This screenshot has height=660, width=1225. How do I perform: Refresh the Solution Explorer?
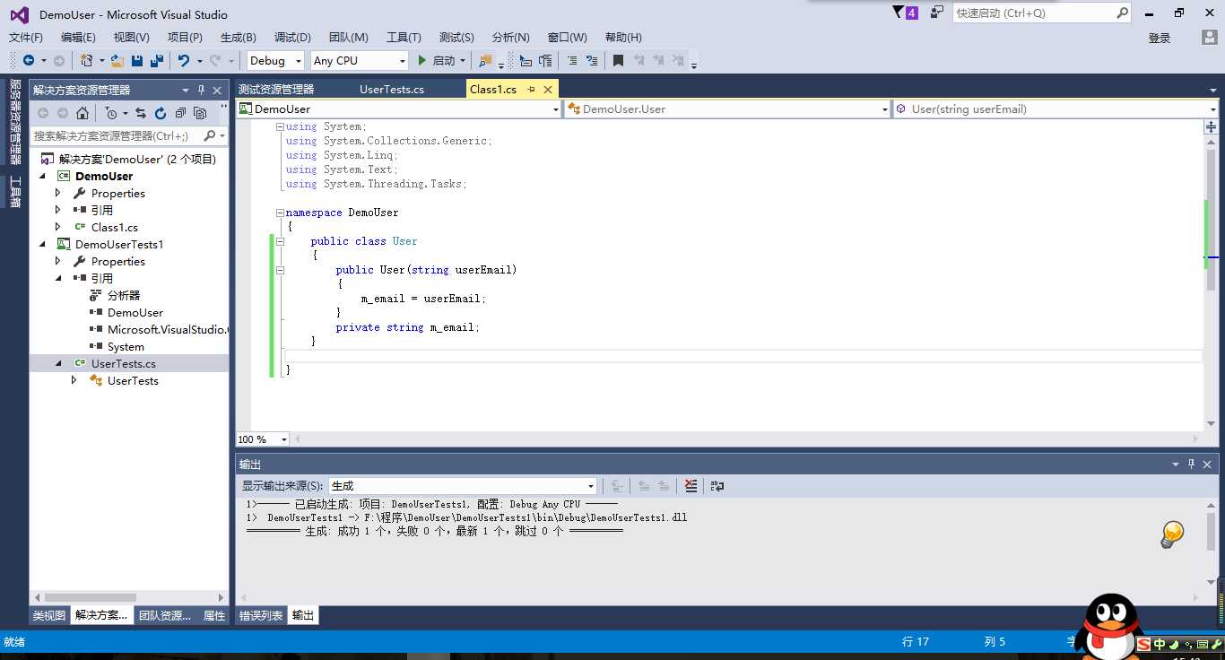point(161,113)
